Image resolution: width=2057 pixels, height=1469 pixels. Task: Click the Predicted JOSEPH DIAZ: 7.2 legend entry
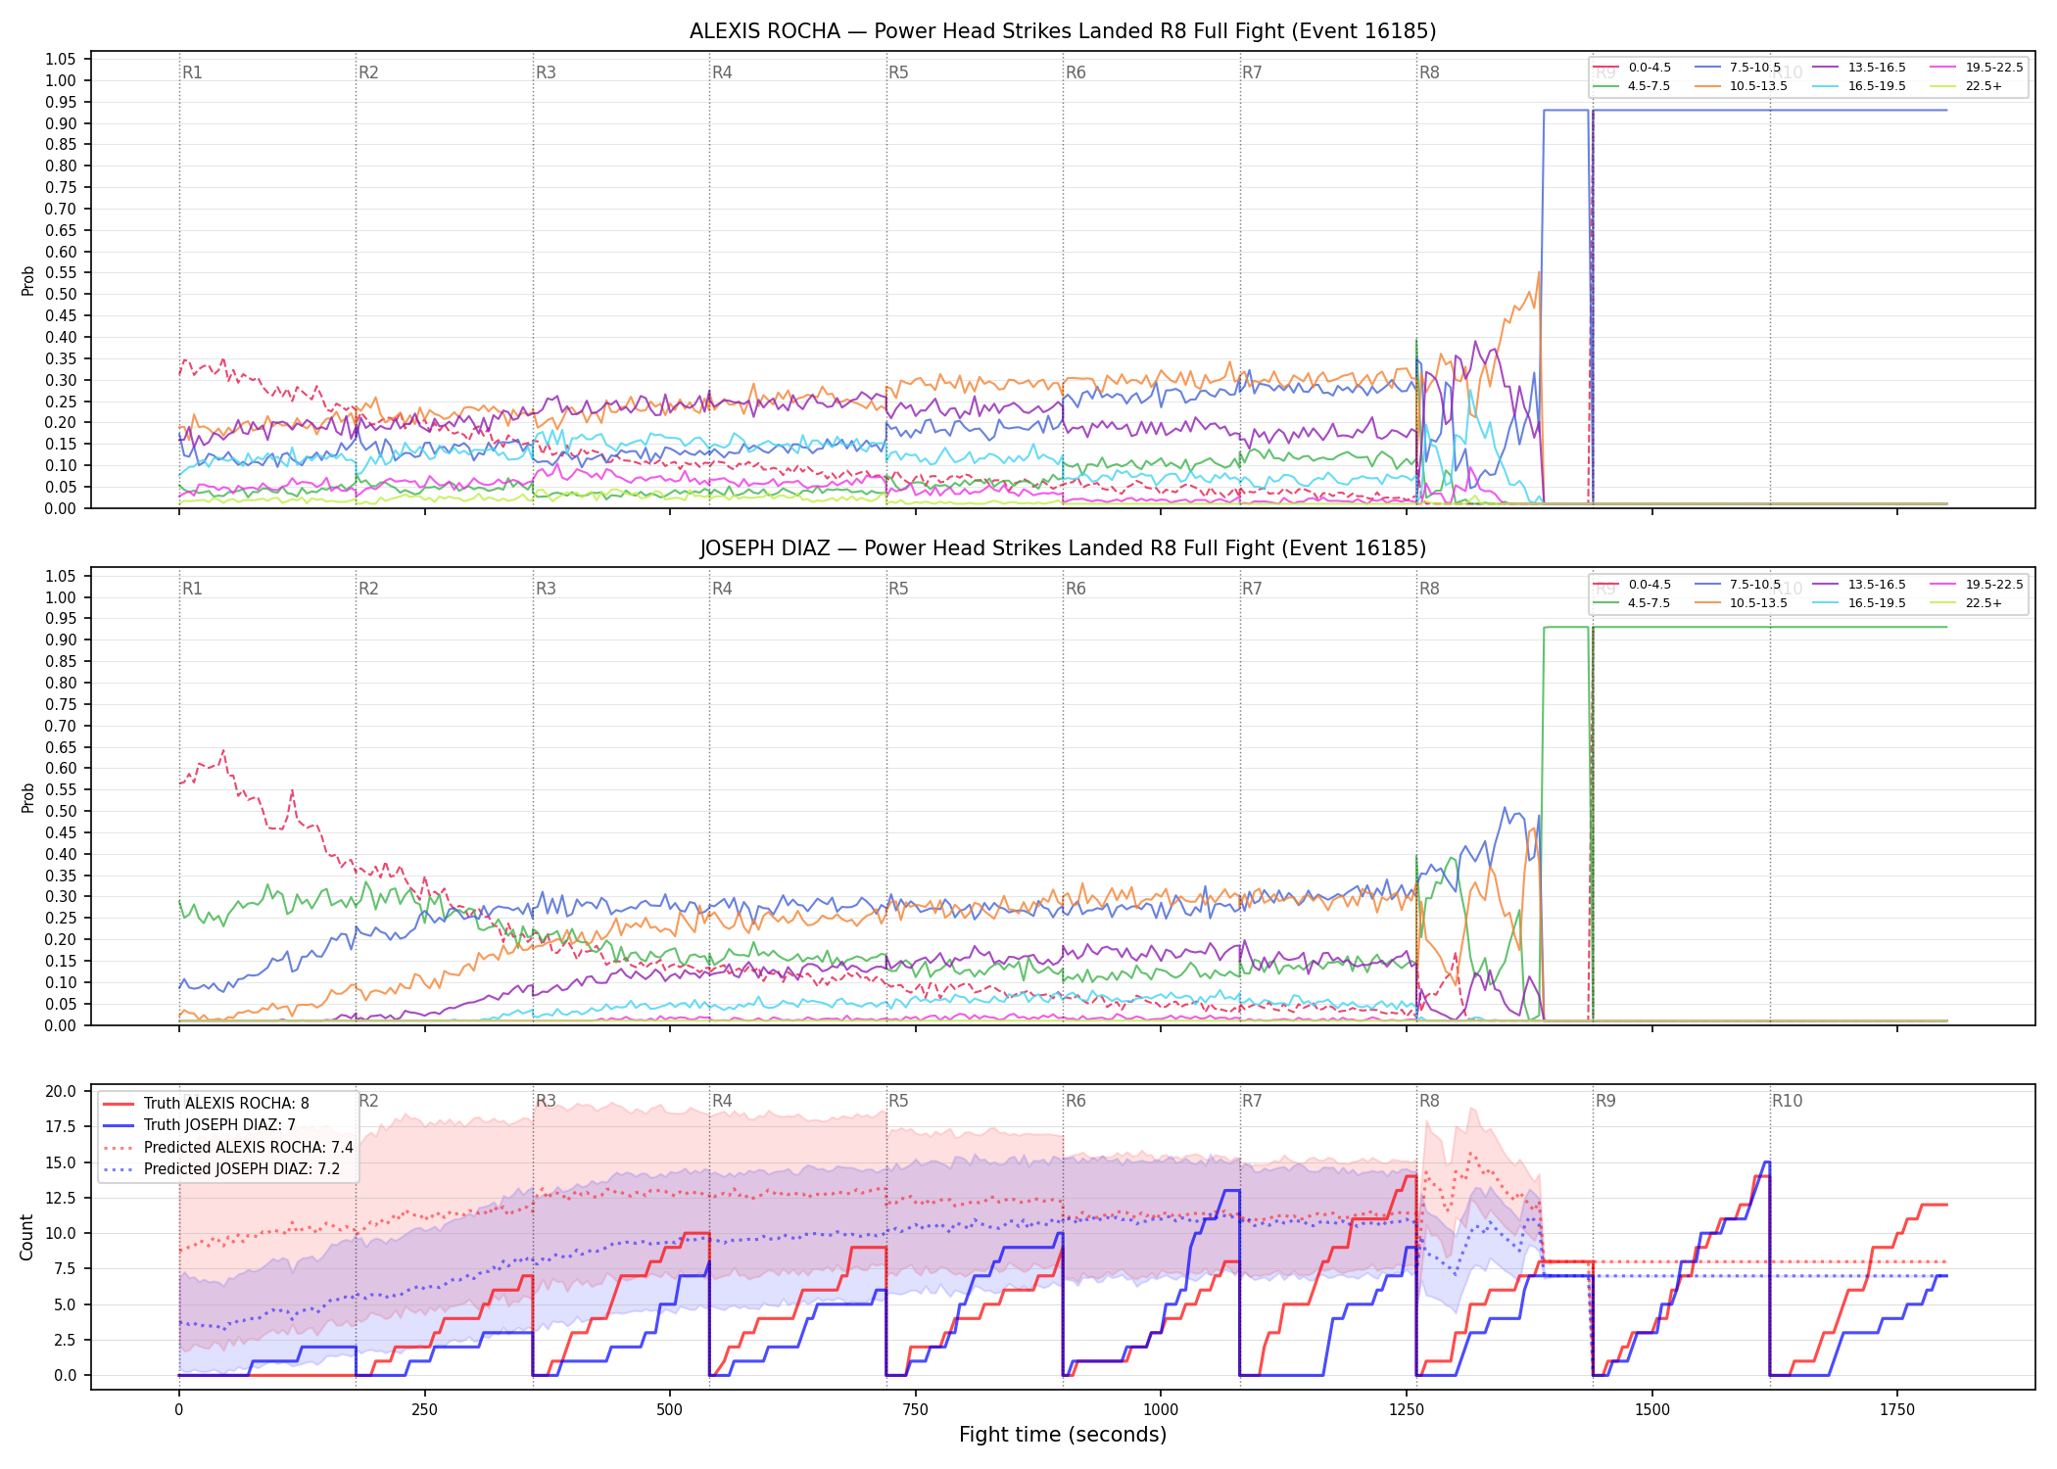[221, 1169]
